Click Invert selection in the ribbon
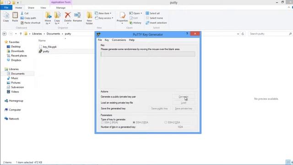 tap(156, 22)
